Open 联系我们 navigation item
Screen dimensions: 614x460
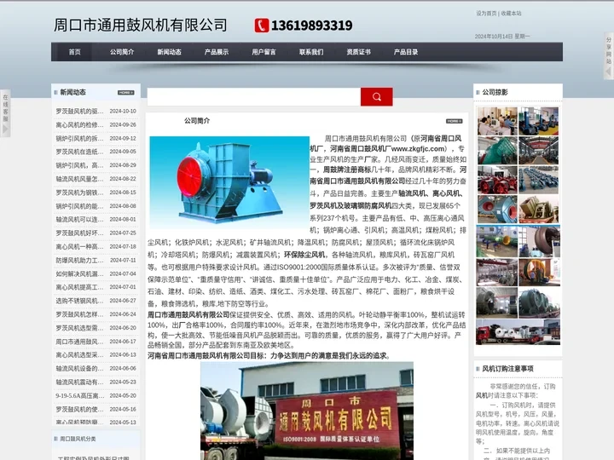(311, 52)
